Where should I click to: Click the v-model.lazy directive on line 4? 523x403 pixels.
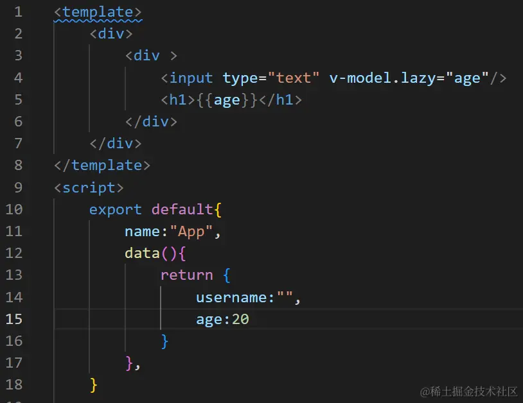(382, 78)
